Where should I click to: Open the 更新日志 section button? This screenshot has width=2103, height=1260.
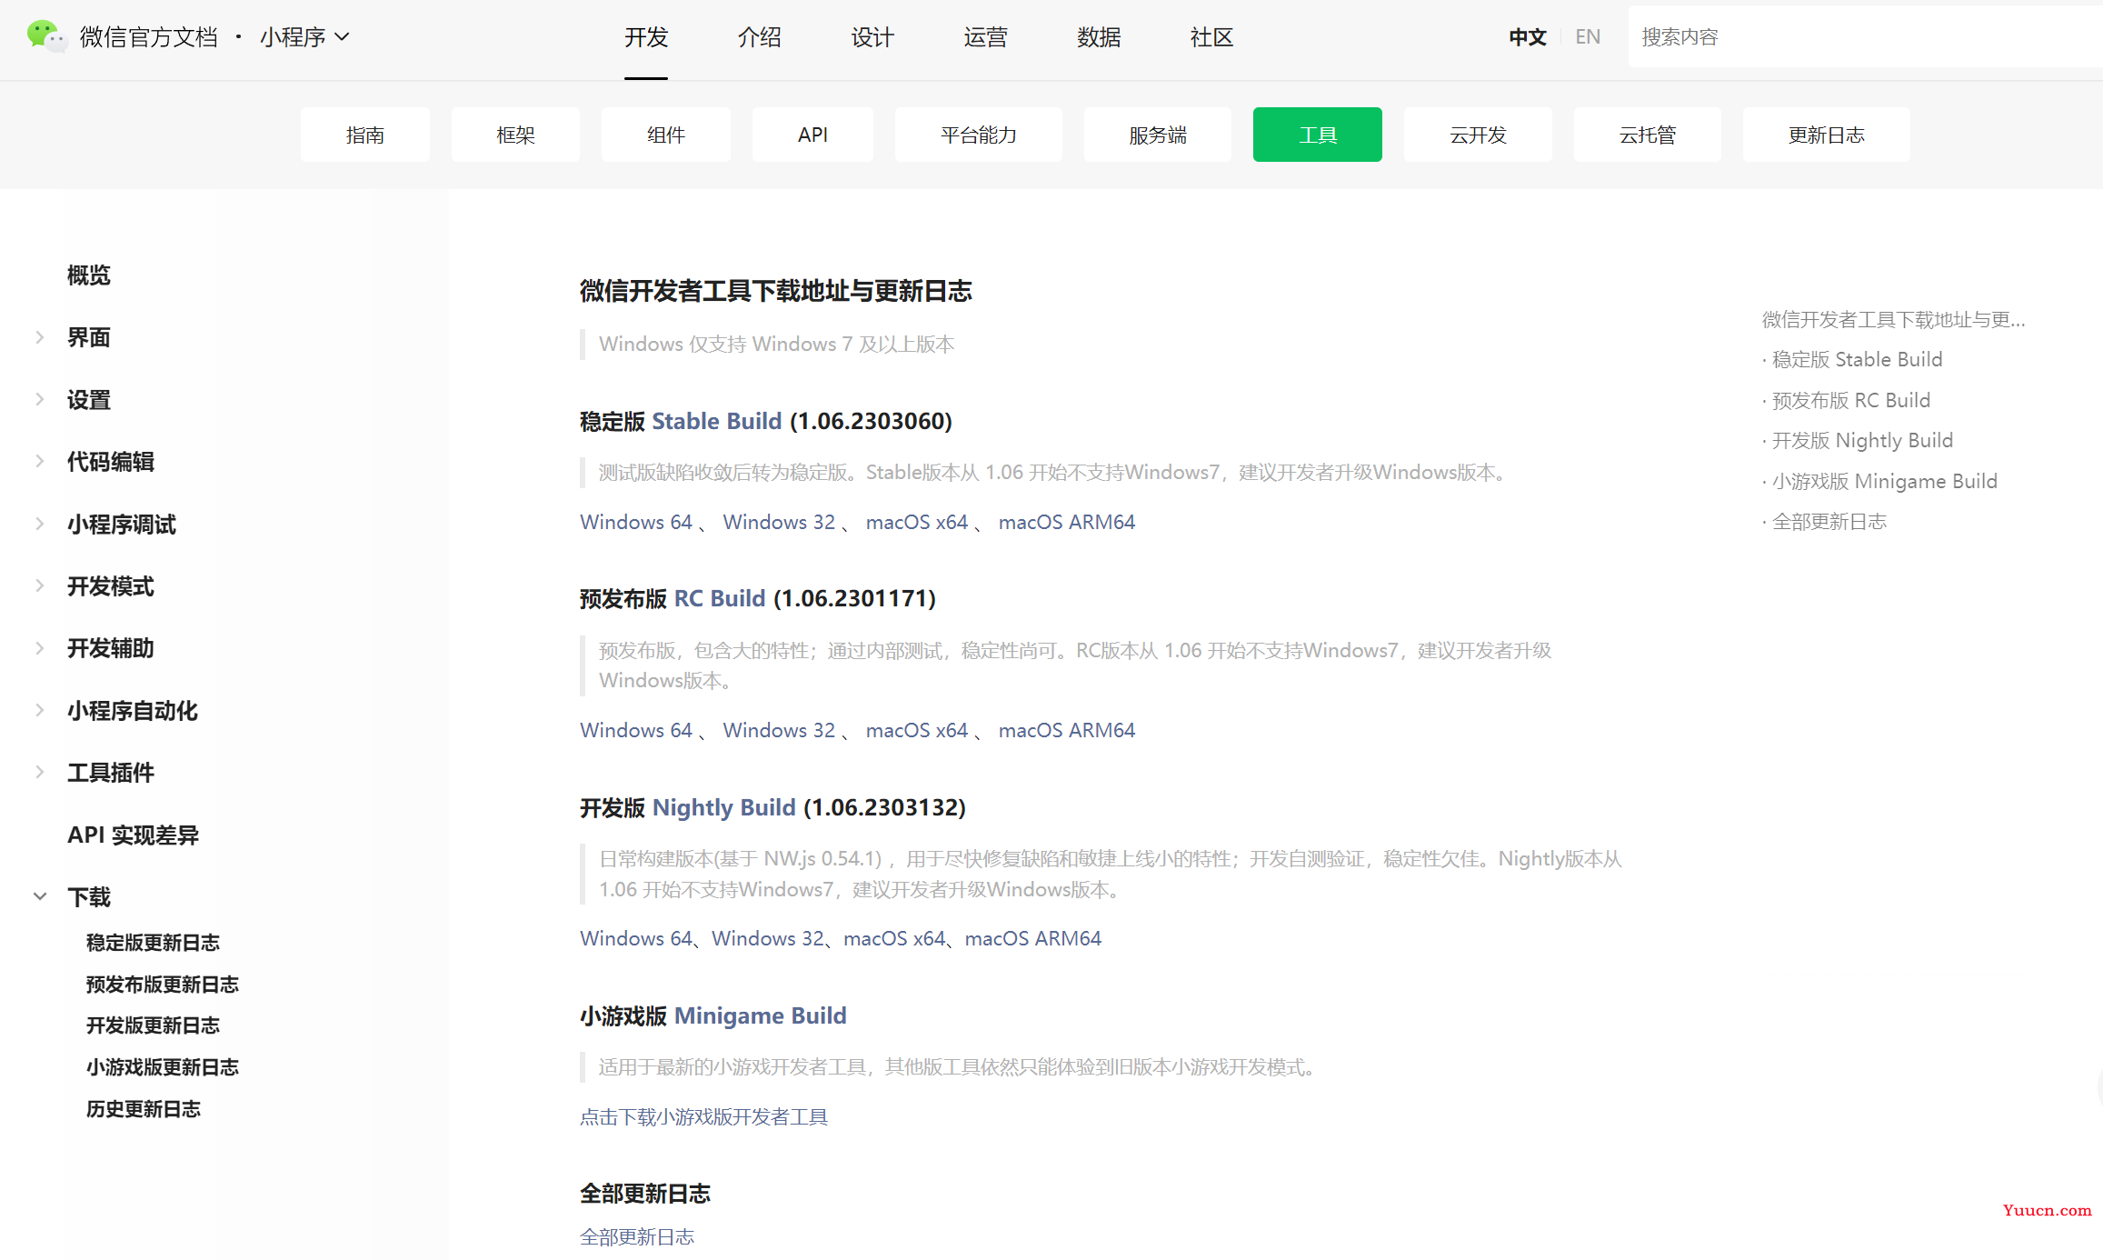coord(1827,135)
